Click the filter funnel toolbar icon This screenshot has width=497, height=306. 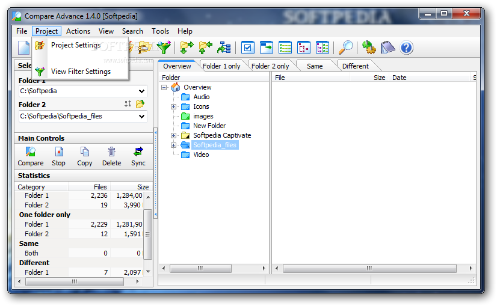tap(164, 47)
